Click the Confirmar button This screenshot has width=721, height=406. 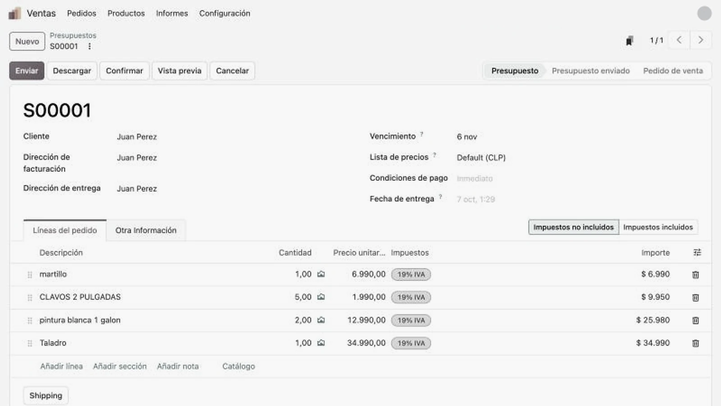tap(124, 71)
